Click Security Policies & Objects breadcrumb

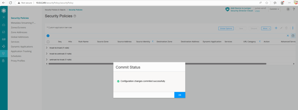55,10
